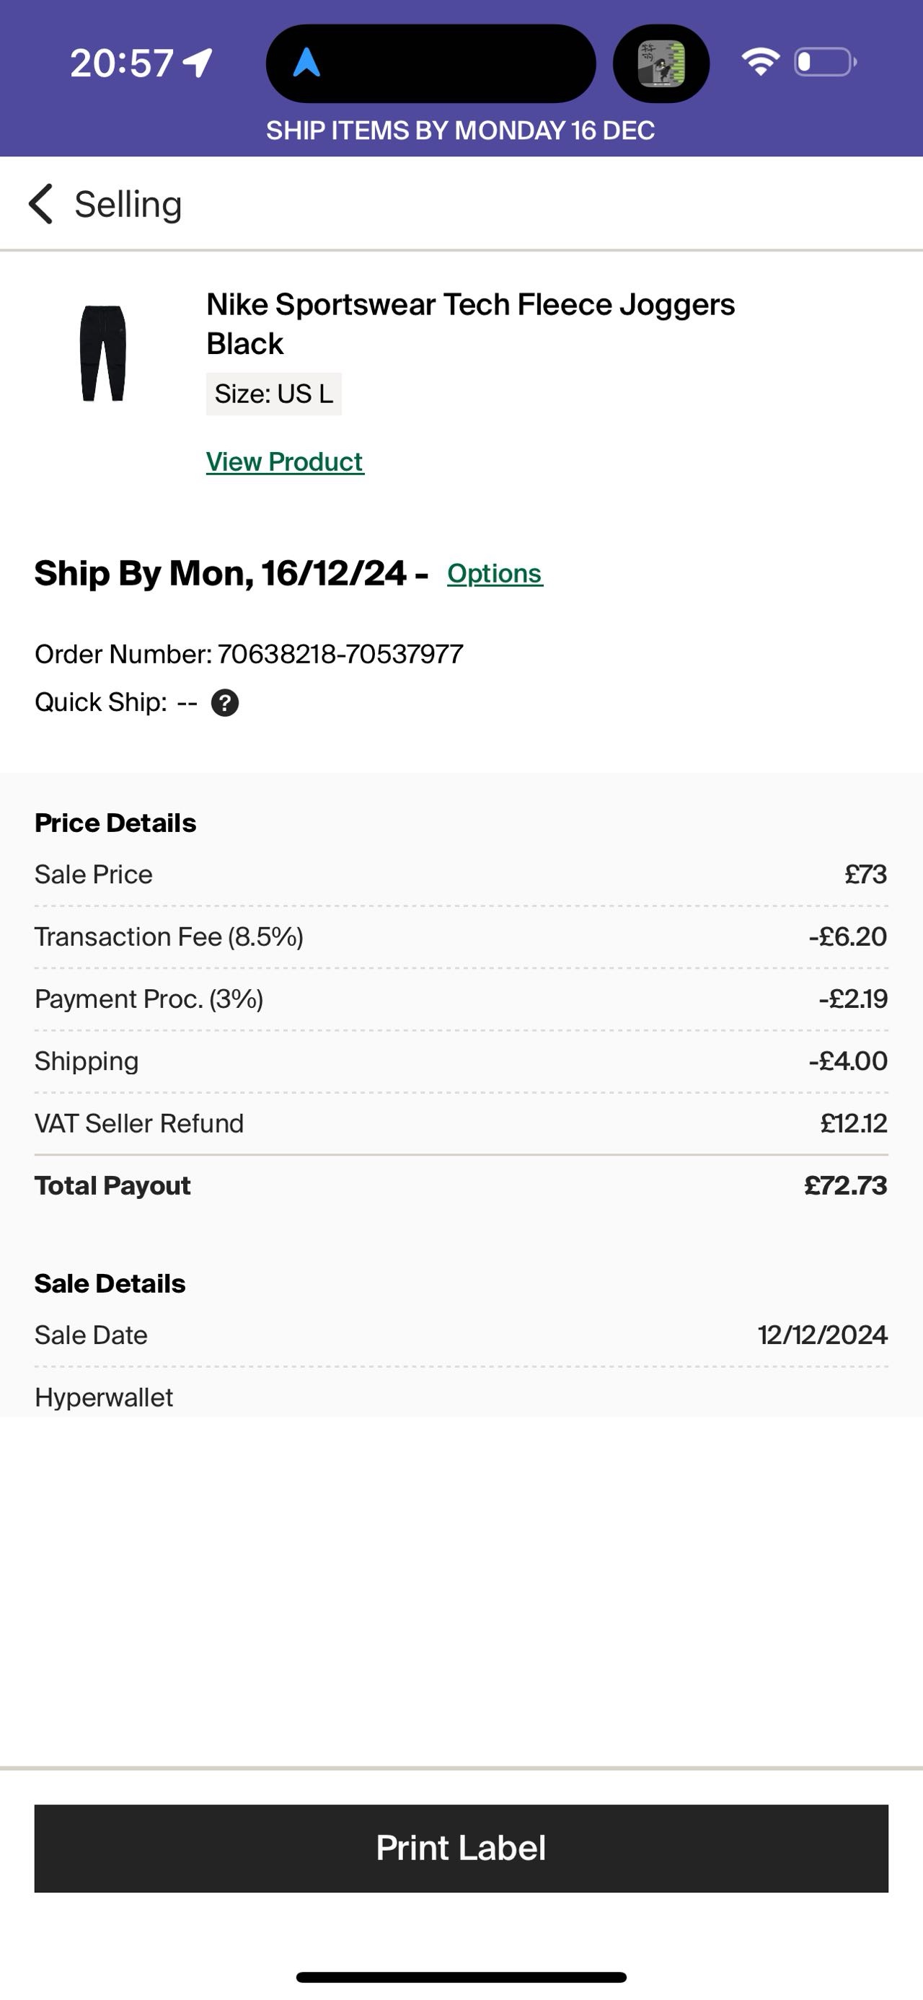Tap the battery indicator icon
Screen dimensions: 923x2000
coord(825,62)
